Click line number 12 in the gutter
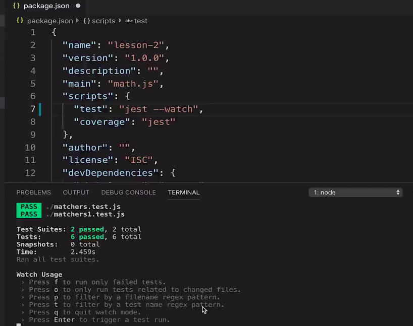 tap(30, 173)
